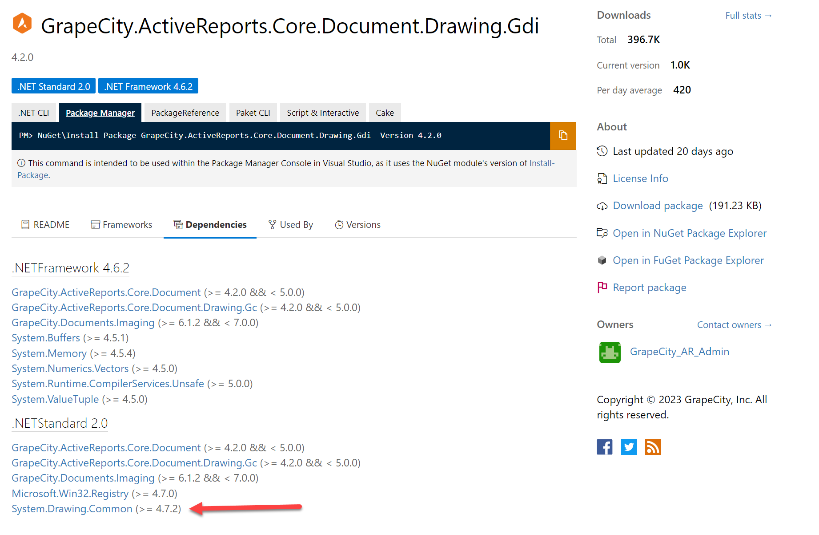Image resolution: width=819 pixels, height=535 pixels.
Task: Open the RSS feed icon
Action: click(x=653, y=447)
